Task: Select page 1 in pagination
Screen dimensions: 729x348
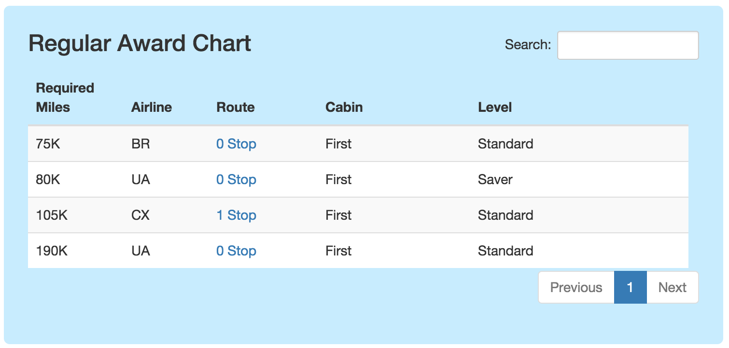Action: (x=630, y=287)
